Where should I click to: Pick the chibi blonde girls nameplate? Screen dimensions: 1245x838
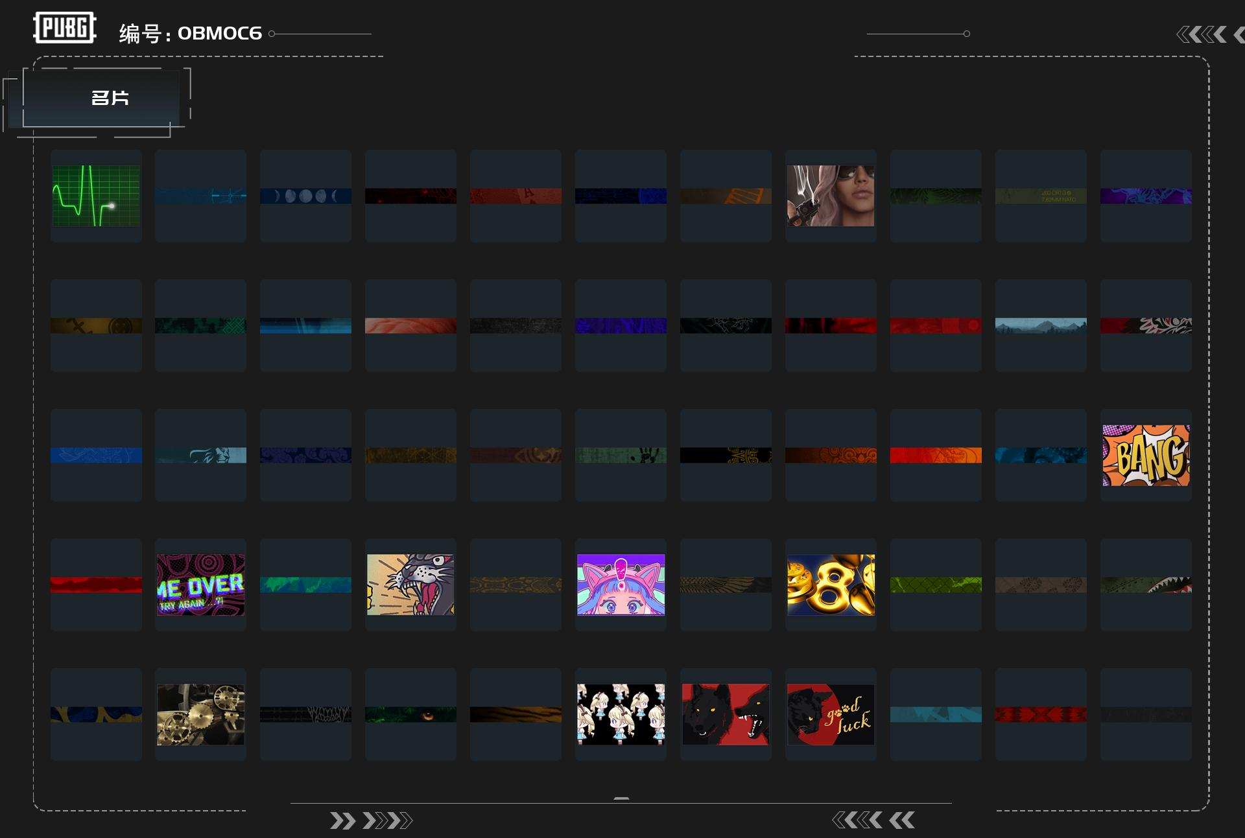point(621,714)
